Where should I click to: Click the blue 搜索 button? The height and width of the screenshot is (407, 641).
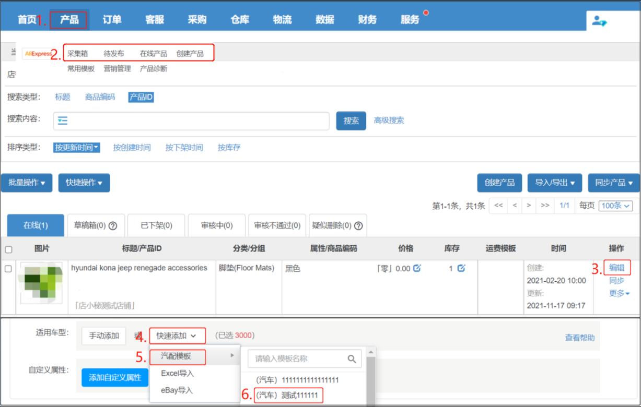coord(351,121)
